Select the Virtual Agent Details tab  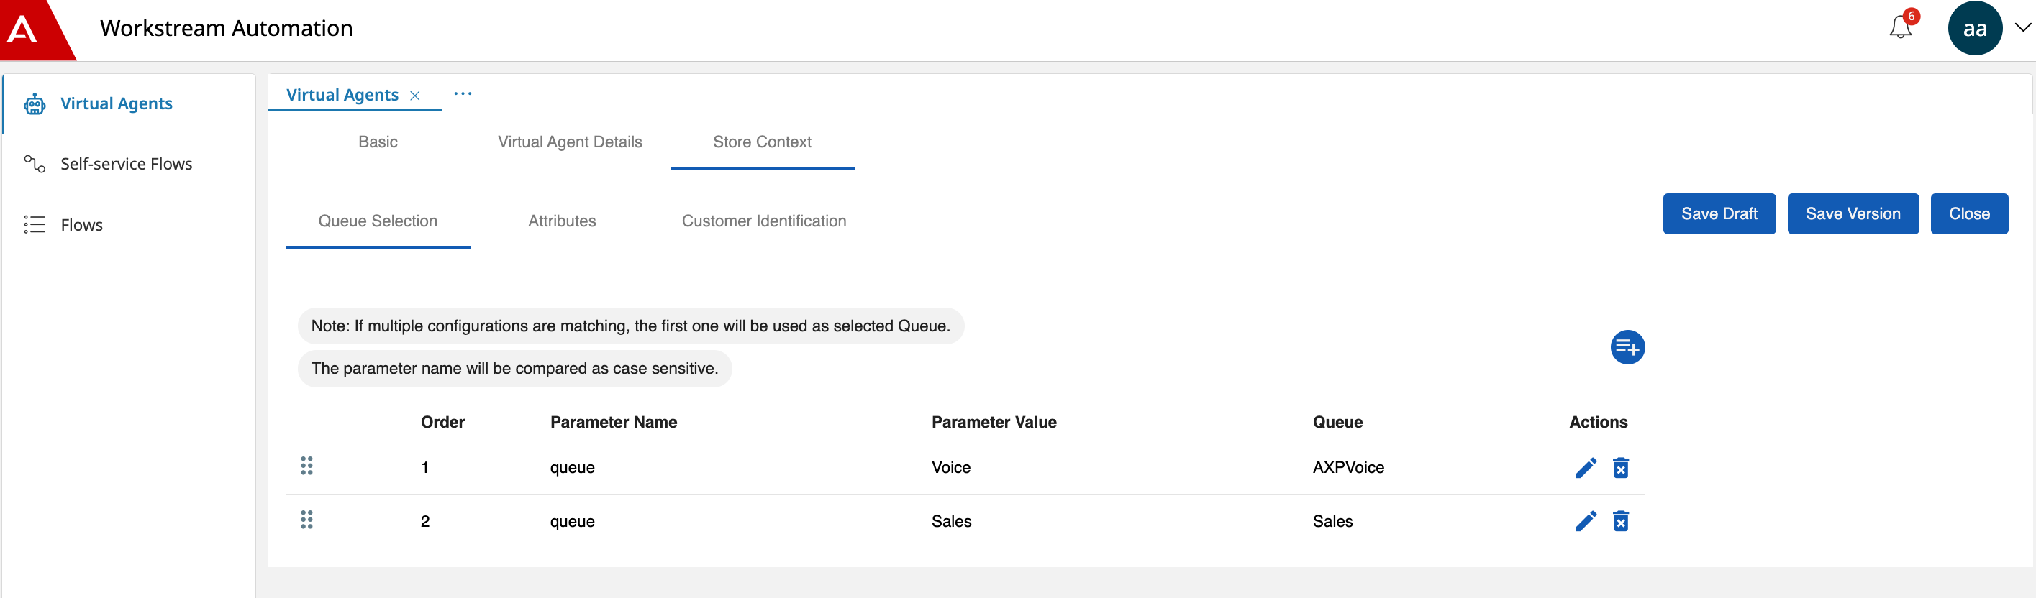coord(570,142)
